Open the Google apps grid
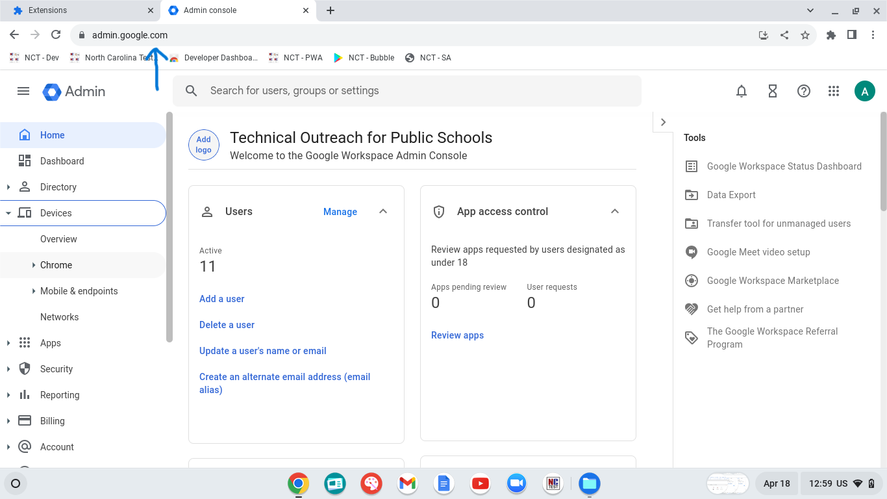This screenshot has height=499, width=887. (x=834, y=92)
